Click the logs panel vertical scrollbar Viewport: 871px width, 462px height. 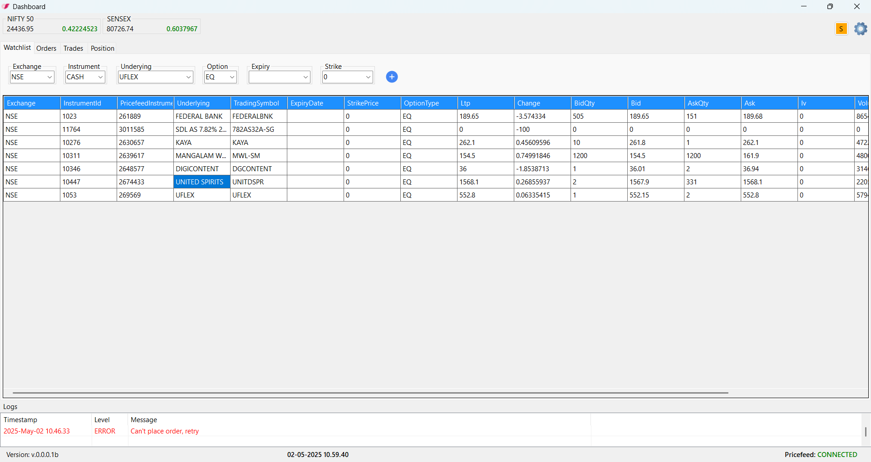(866, 432)
